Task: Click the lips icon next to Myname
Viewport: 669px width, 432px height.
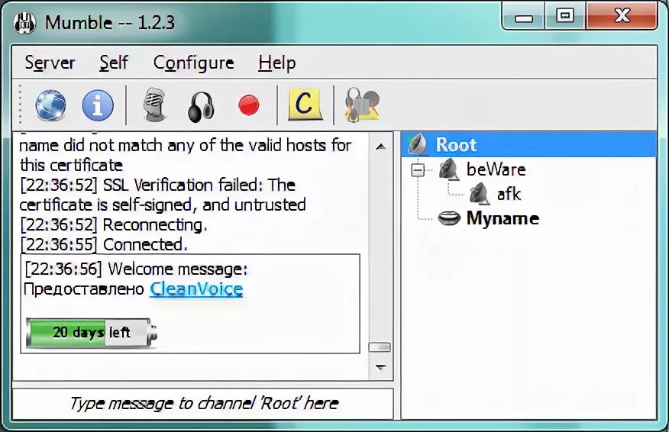Action: click(x=449, y=218)
